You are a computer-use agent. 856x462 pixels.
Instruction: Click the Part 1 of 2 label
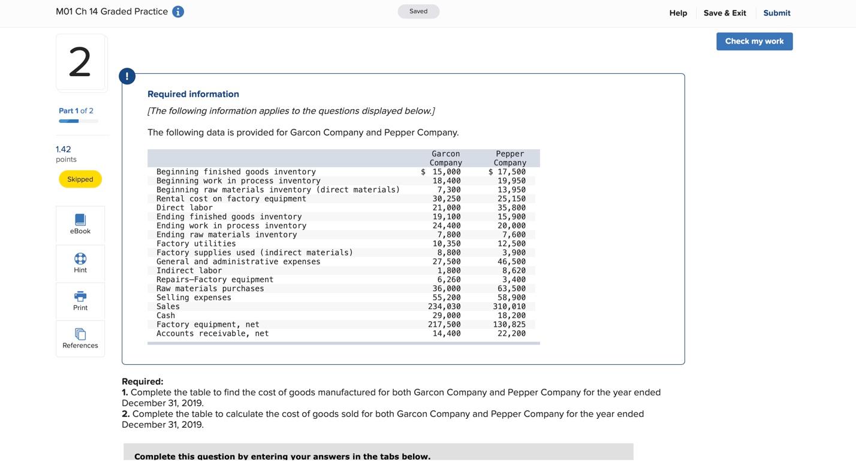[76, 111]
